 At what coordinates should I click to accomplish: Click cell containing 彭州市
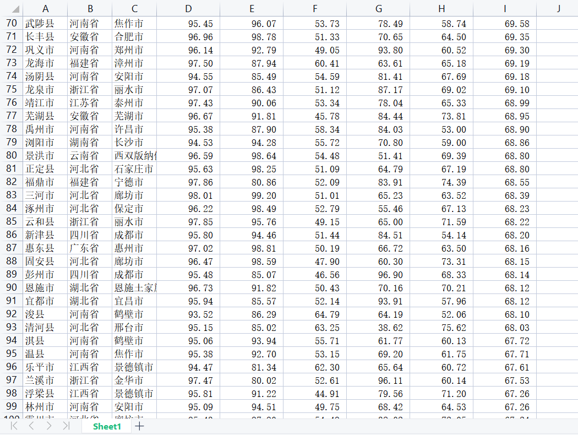pyautogui.click(x=45, y=274)
